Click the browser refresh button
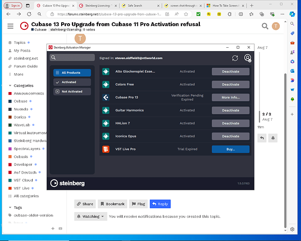This screenshot has width=301, height=241. click(x=29, y=14)
